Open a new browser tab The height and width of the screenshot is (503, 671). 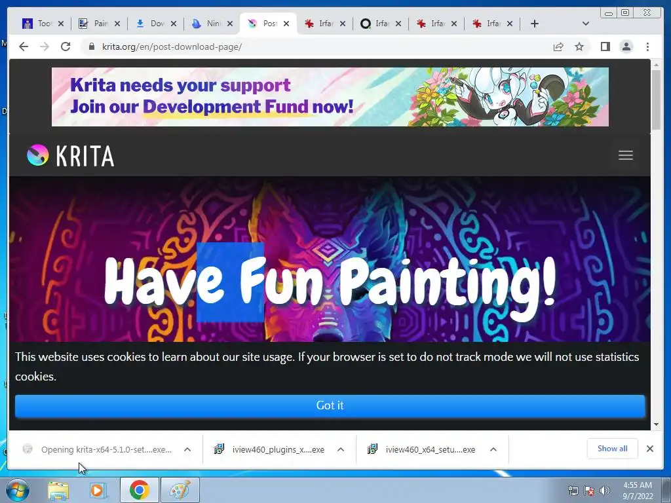(x=535, y=24)
